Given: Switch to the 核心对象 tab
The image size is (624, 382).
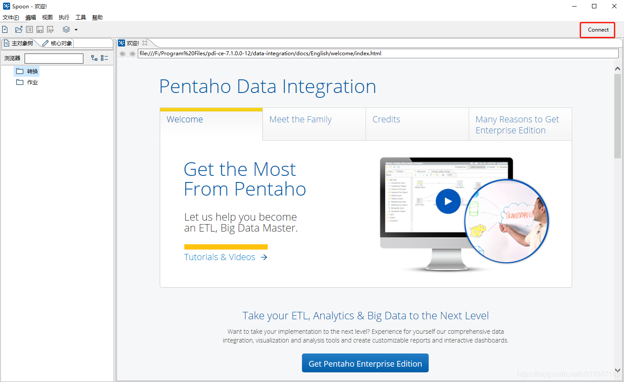Looking at the screenshot, I should coord(57,43).
